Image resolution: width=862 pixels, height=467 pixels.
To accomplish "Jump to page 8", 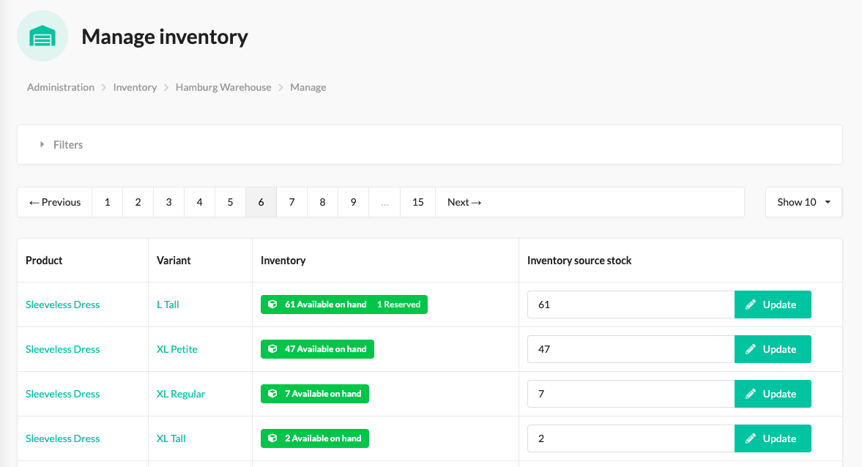I will coord(323,202).
